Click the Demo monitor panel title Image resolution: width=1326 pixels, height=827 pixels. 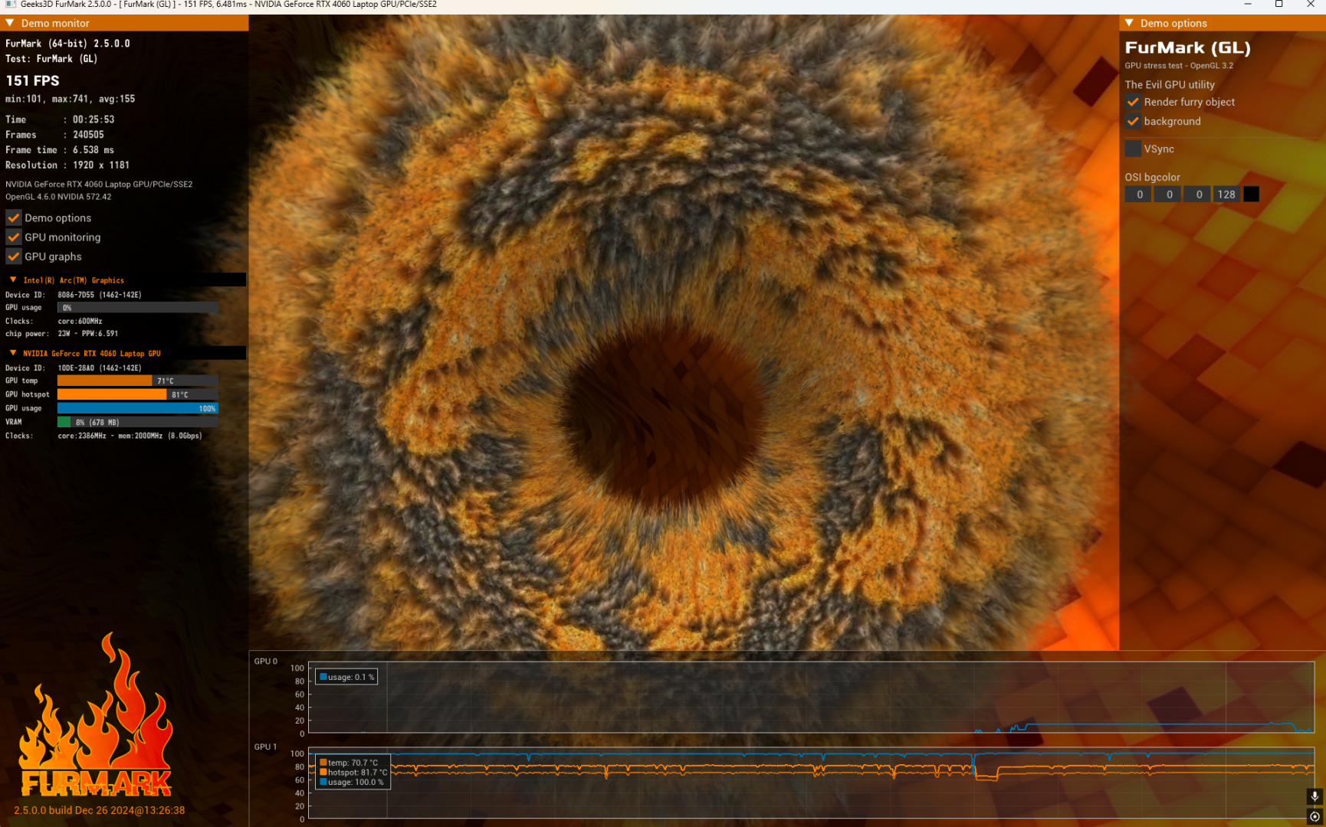tap(55, 23)
